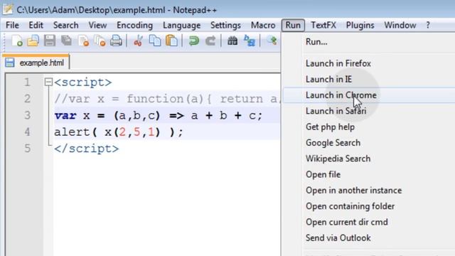Open the Edit menu

[x=36, y=26]
